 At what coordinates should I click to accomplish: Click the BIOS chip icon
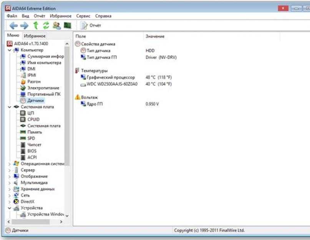click(x=23, y=151)
